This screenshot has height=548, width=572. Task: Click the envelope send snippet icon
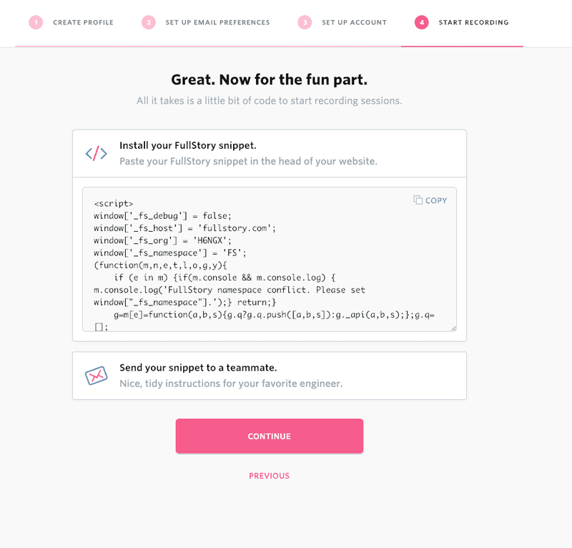click(97, 376)
